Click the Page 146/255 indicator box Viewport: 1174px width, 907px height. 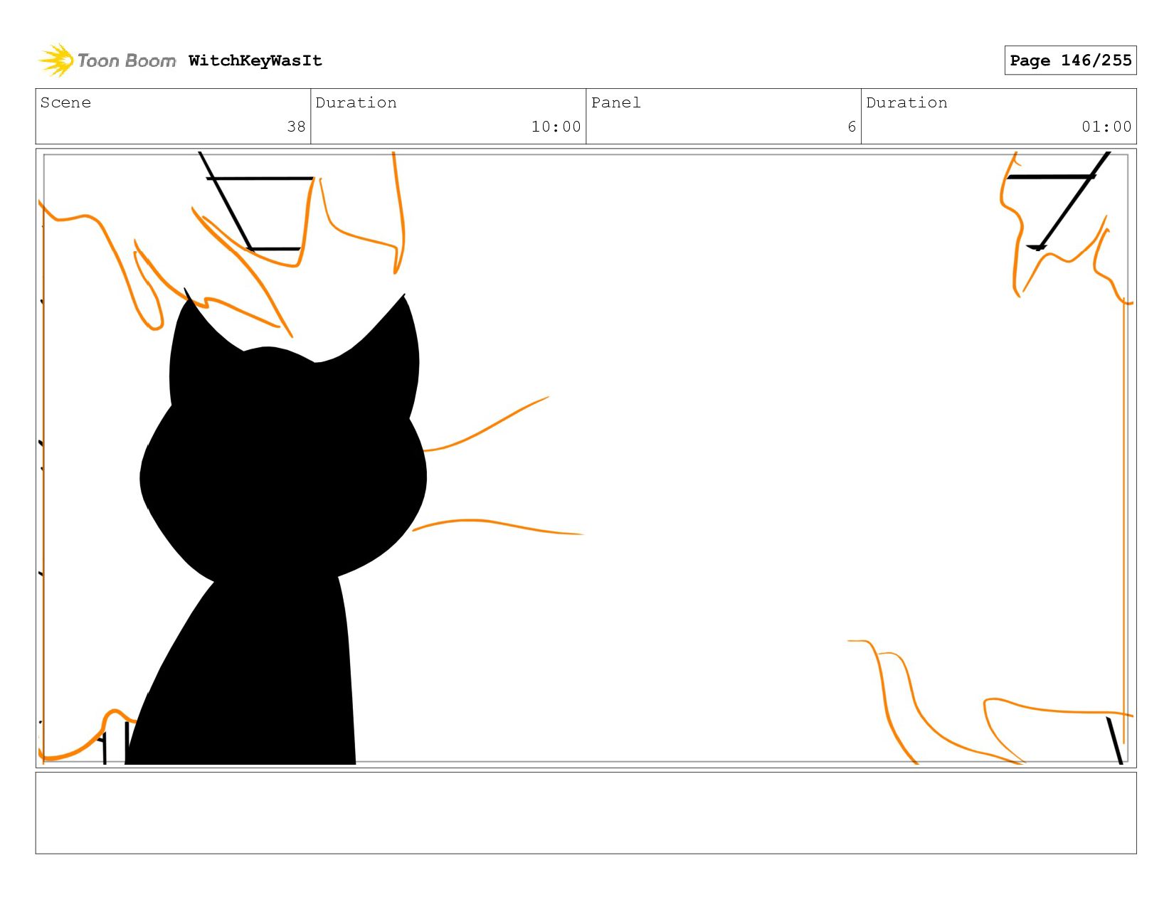[x=1070, y=60]
